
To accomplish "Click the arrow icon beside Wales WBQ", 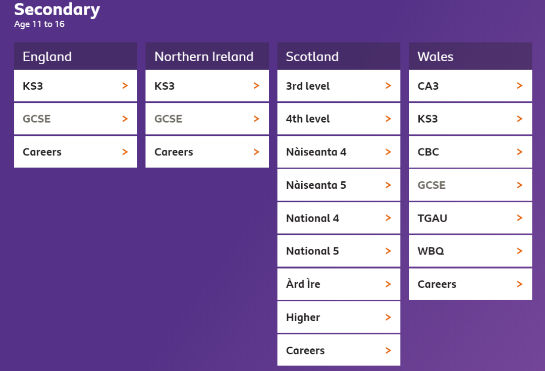I will [520, 251].
